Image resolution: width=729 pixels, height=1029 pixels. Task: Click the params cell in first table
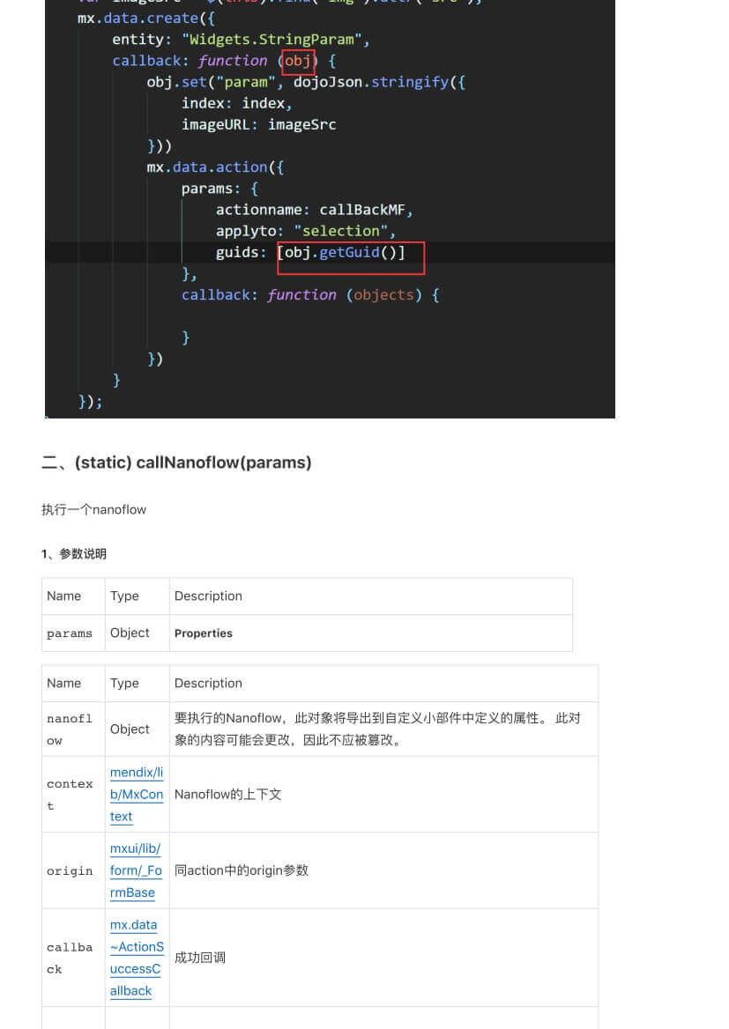[x=69, y=633]
